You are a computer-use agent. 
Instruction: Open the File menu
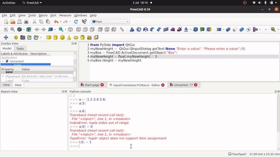click(4, 16)
